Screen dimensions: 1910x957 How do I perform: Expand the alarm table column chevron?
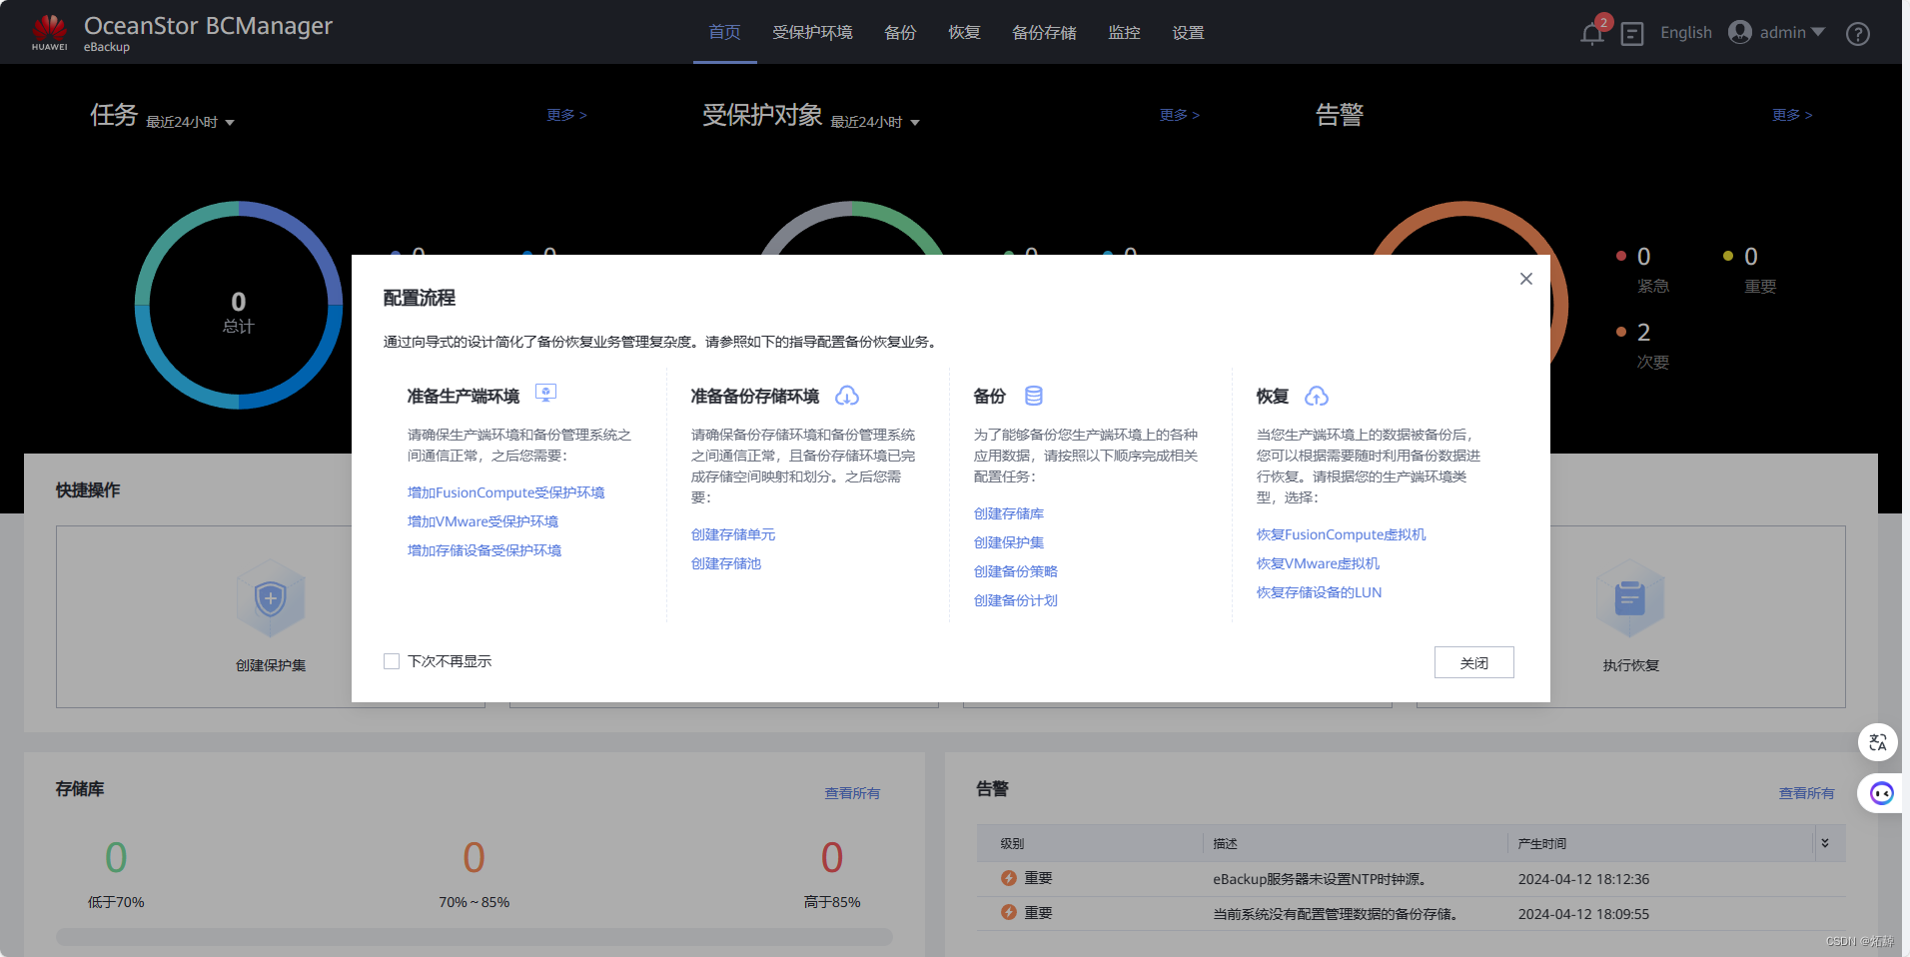[1827, 843]
